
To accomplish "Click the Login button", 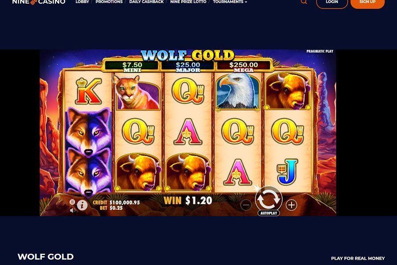I will coord(332,3).
